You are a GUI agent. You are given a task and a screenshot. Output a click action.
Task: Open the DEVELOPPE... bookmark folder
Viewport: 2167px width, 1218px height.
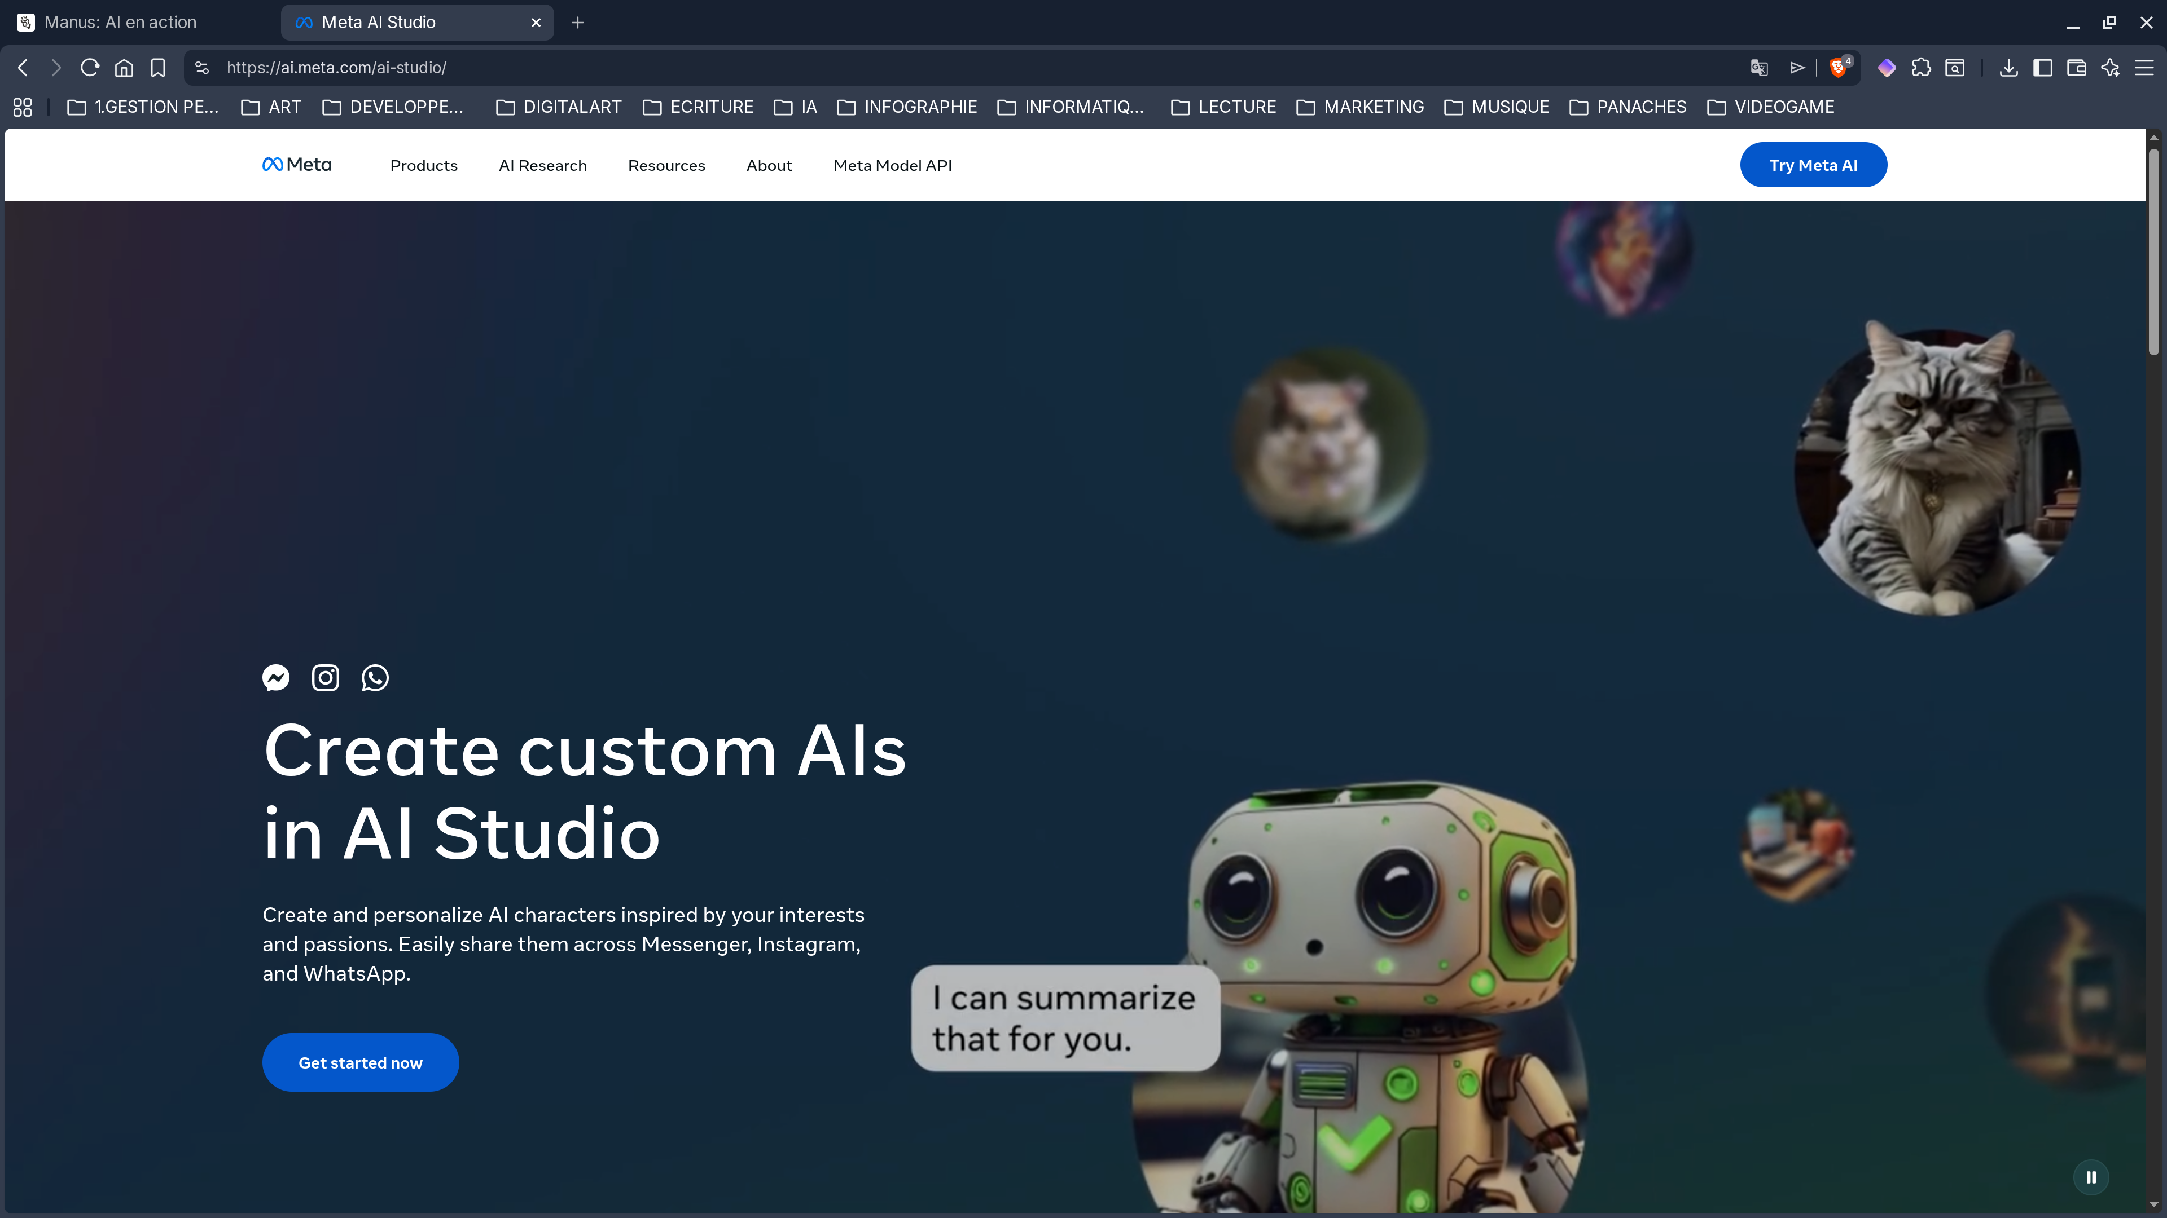point(393,107)
